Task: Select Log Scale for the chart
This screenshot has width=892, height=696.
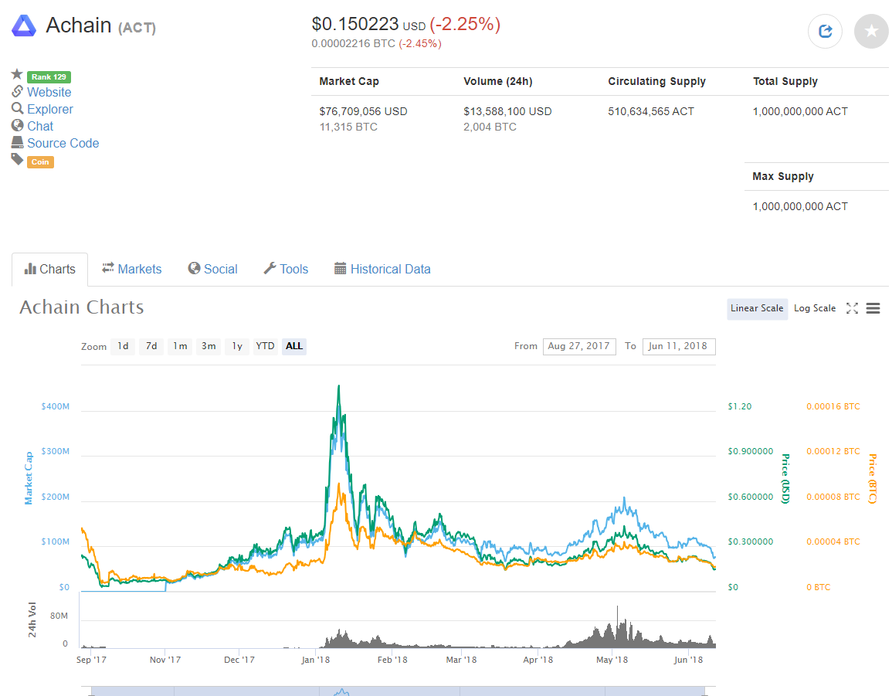Action: point(815,308)
